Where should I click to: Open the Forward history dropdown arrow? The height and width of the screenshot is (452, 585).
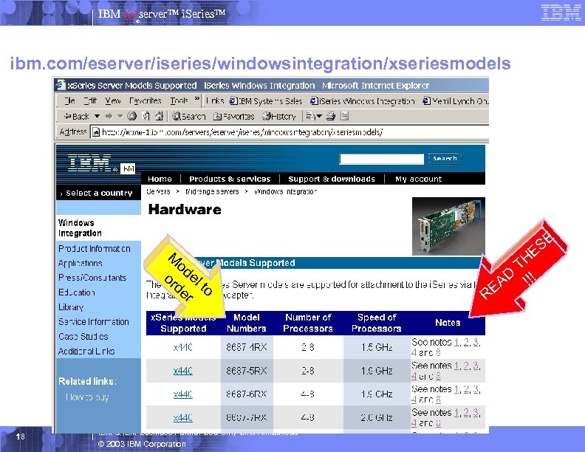tap(120, 117)
